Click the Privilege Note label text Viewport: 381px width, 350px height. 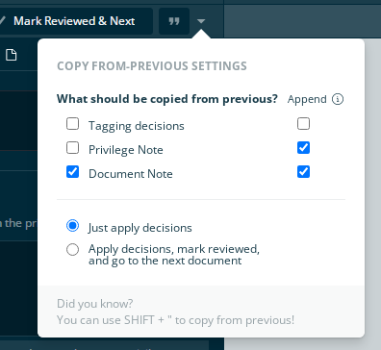click(126, 150)
